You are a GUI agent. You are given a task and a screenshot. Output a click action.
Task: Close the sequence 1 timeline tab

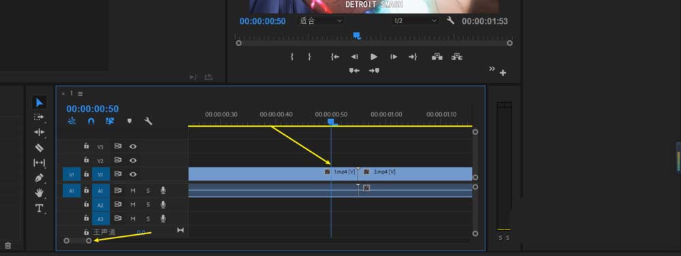tap(63, 93)
